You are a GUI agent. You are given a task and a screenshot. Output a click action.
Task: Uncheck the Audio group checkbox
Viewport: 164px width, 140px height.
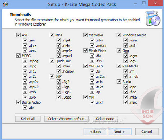(x=119, y=82)
